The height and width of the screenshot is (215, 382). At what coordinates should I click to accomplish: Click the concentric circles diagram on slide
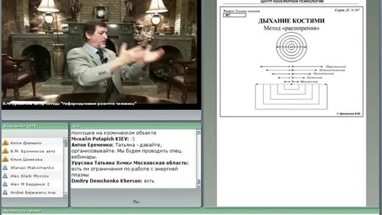pyautogui.click(x=291, y=47)
